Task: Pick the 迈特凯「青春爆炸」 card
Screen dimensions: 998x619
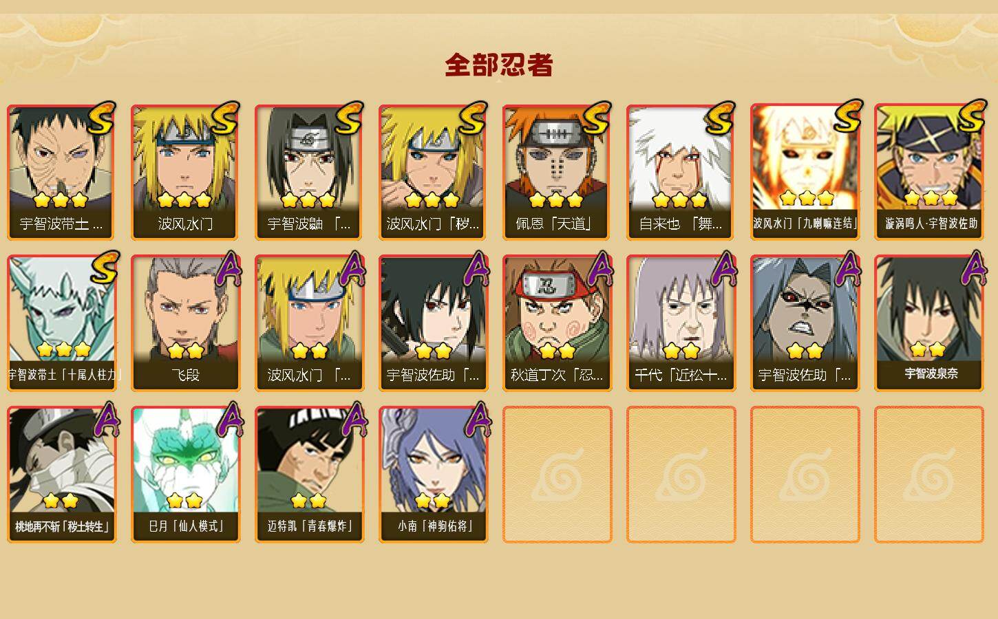Action: coord(310,475)
